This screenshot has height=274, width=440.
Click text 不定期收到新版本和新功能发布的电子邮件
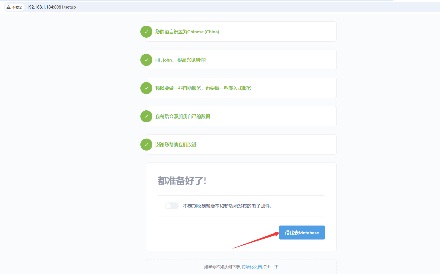pos(227,206)
